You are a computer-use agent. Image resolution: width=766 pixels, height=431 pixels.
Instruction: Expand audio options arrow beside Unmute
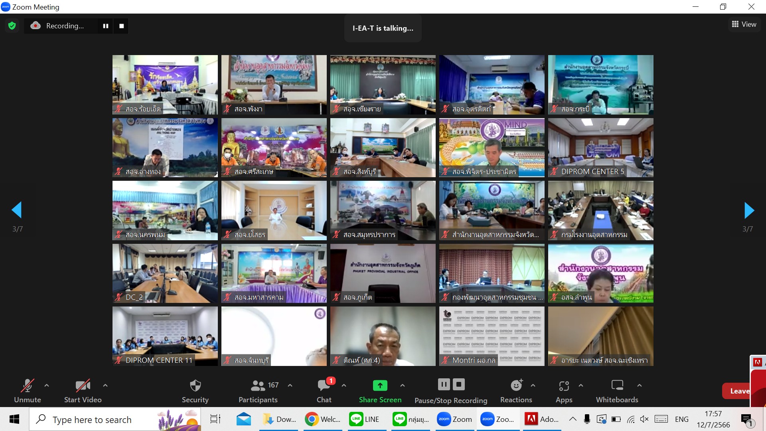47,386
